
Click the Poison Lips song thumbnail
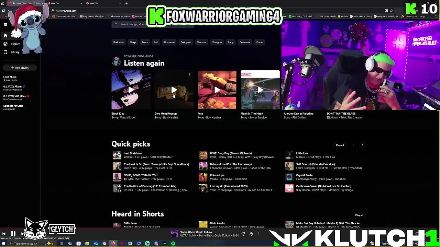click(203, 177)
